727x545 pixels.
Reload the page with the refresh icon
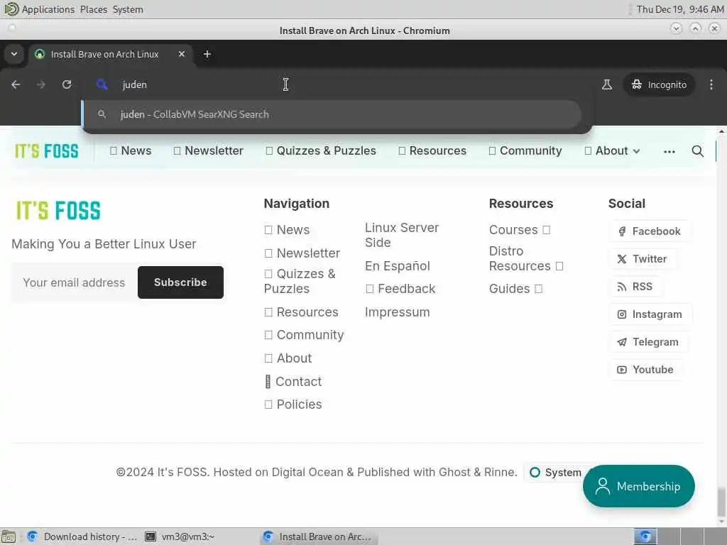[67, 84]
